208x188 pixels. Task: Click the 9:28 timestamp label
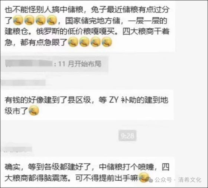click(127, 135)
